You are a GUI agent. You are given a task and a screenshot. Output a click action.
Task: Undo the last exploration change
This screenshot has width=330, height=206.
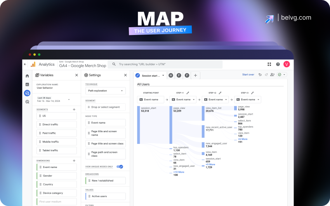tap(260, 75)
